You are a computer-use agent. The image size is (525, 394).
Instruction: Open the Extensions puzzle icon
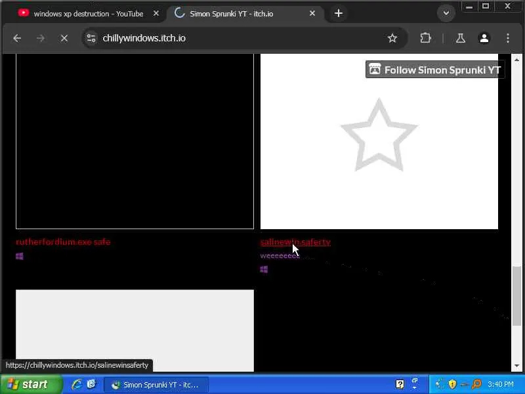coord(425,38)
